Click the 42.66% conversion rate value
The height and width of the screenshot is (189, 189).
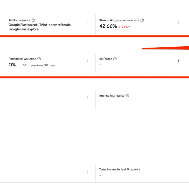coord(108,26)
